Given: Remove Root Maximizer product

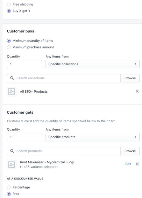Looking at the screenshot, I should pos(137,164).
